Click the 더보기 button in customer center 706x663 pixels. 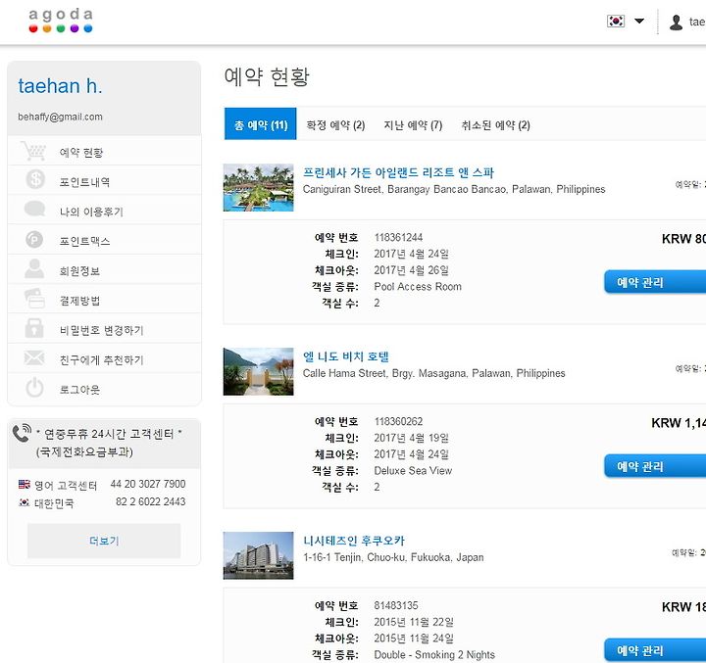[104, 541]
